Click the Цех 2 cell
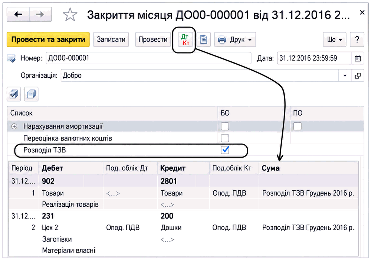This screenshot has height=261, width=371. click(x=50, y=228)
